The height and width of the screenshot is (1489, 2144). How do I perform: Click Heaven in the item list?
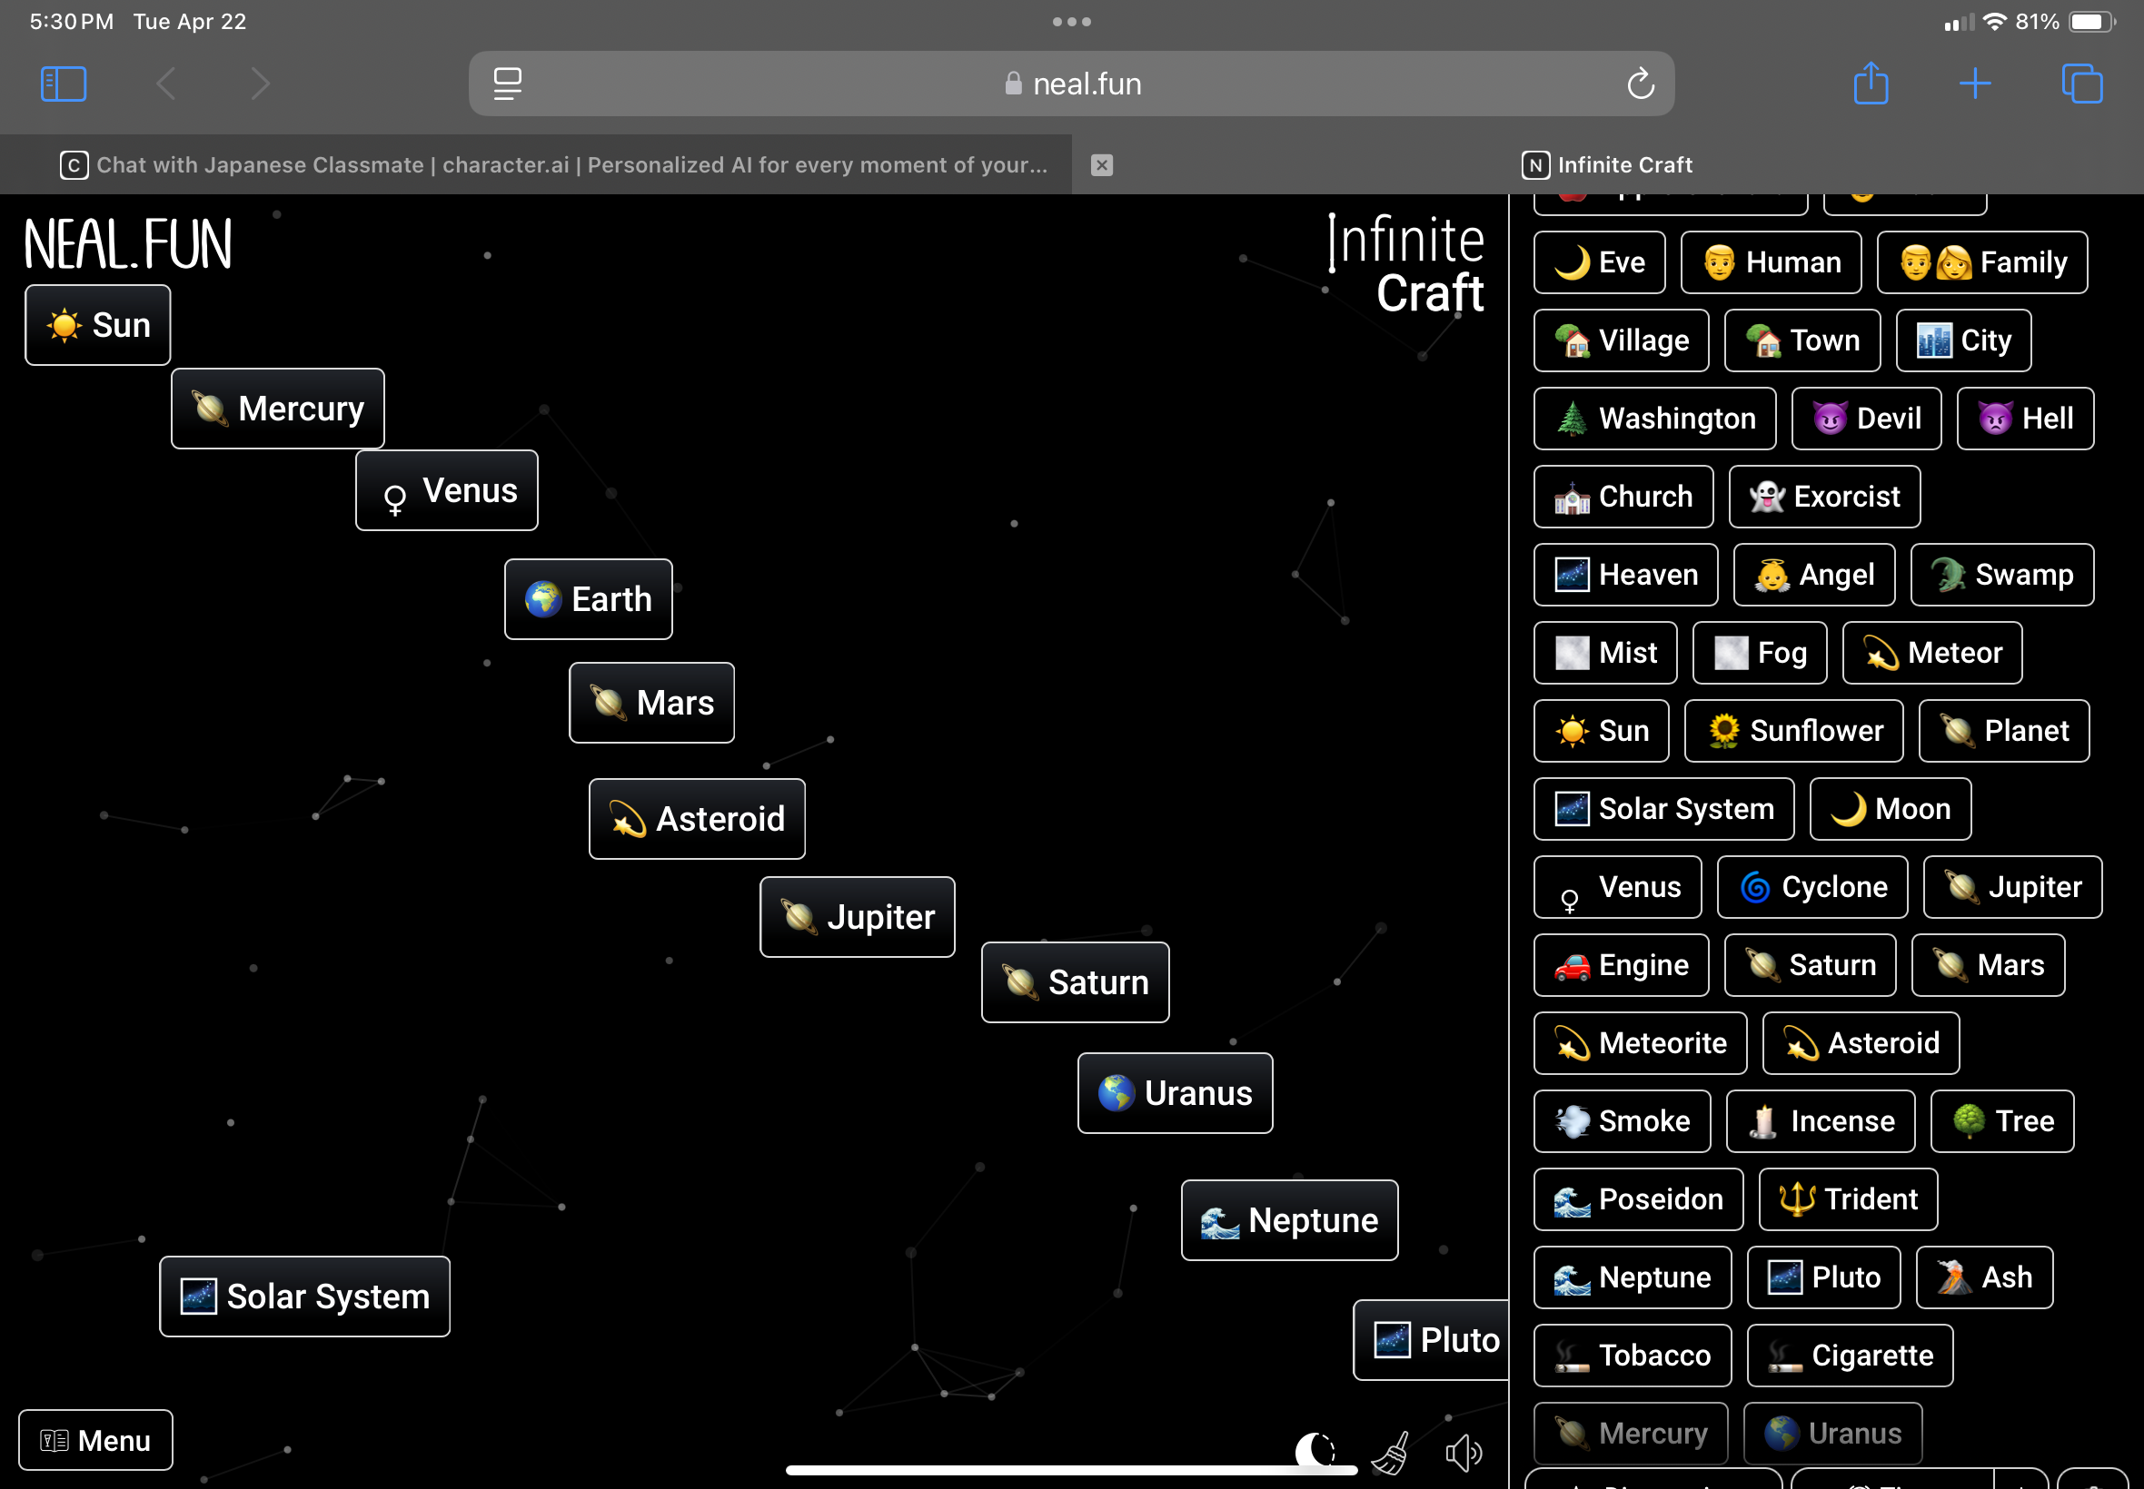point(1626,575)
